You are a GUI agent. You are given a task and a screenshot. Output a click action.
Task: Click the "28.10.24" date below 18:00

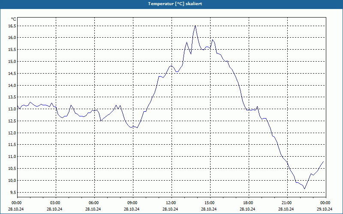point(247,209)
